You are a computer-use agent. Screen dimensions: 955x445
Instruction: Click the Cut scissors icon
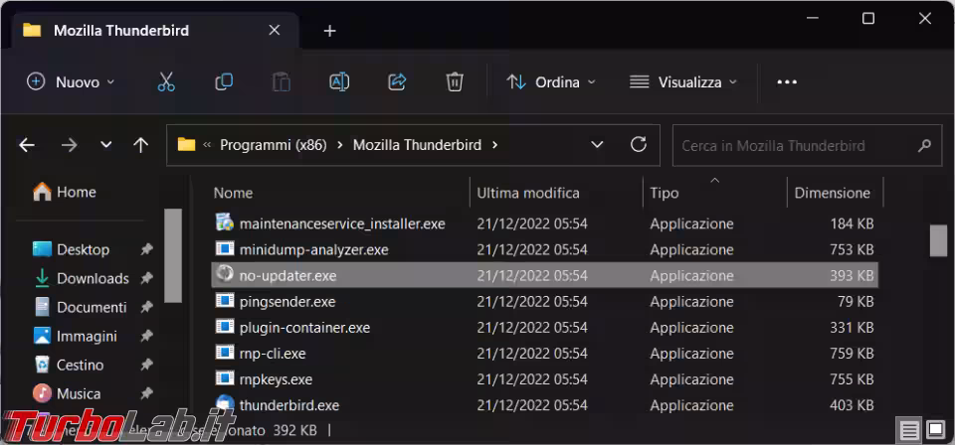pyautogui.click(x=166, y=82)
